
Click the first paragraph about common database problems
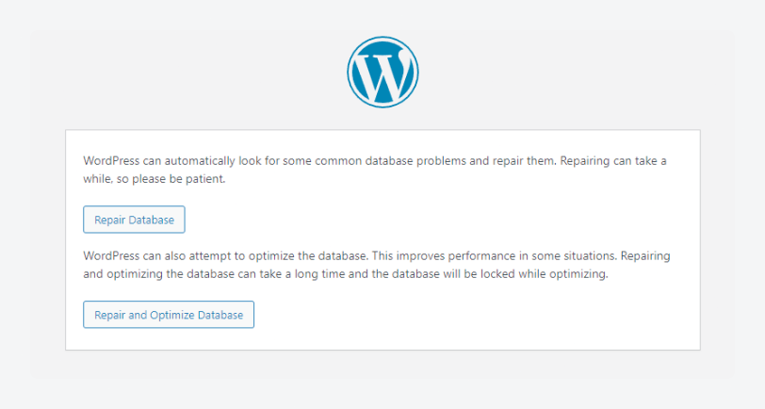(375, 170)
